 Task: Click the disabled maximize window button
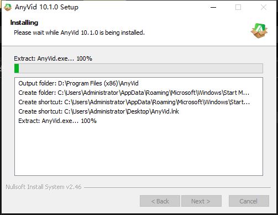[238, 7]
